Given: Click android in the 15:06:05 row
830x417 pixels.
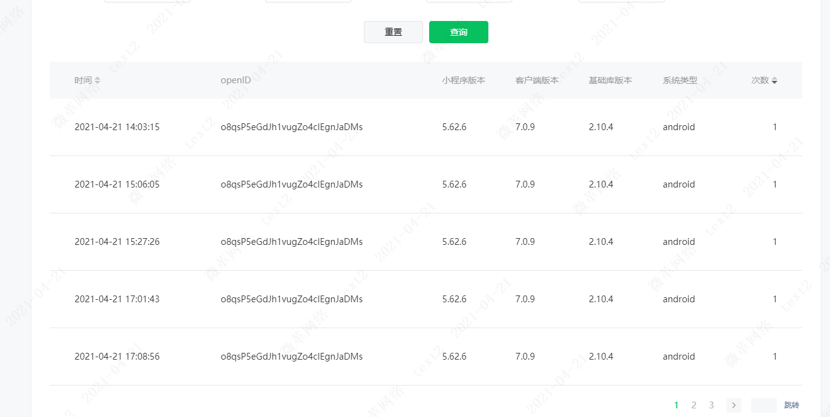Looking at the screenshot, I should coord(679,184).
